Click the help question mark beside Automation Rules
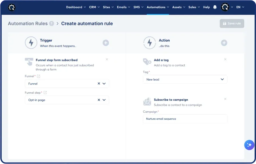This screenshot has height=164, width=256. coord(52,24)
